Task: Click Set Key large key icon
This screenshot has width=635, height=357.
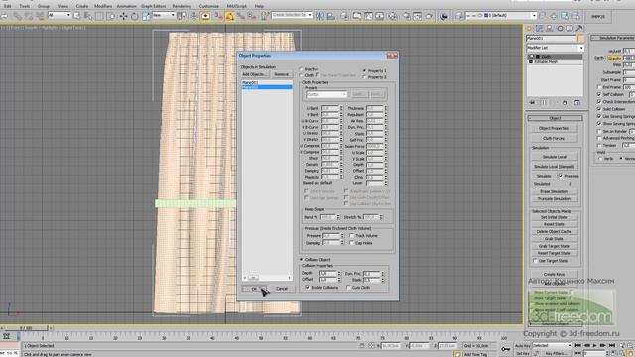Action: [505, 349]
